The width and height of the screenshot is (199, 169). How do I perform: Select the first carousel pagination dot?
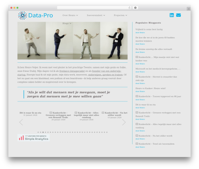(x=38, y=132)
